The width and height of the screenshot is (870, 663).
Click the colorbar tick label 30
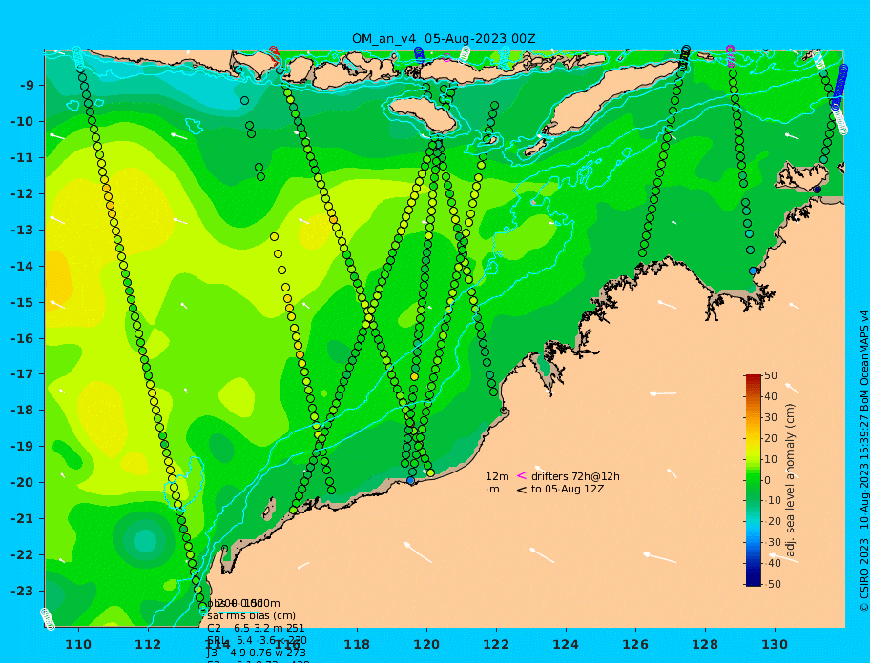coord(771,417)
